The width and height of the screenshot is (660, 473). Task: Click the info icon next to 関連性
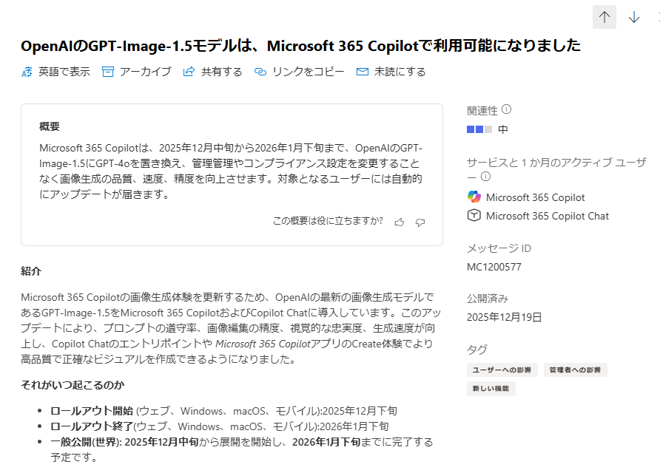tap(505, 108)
